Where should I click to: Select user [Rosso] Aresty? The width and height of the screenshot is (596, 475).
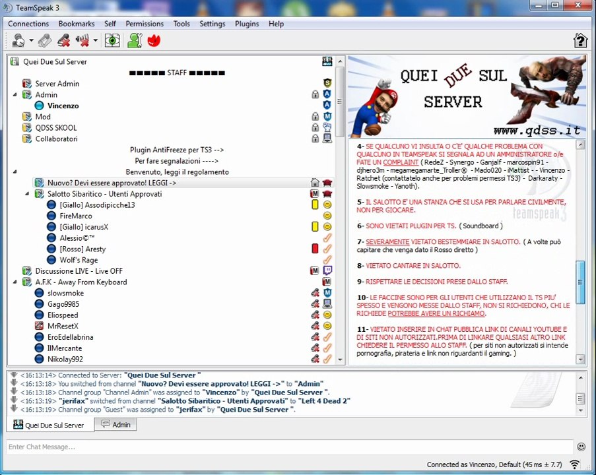pos(83,249)
